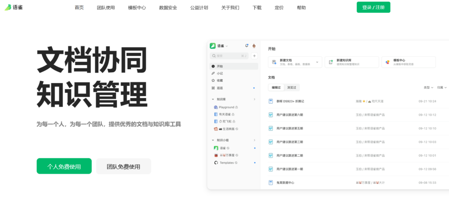Click the timestamp 09-08 15:33
Image resolution: width=449 pixels, height=203 pixels.
(427, 183)
